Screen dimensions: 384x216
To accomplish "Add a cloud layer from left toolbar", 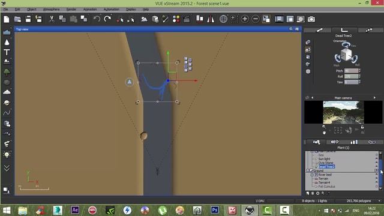I will 7,92.
